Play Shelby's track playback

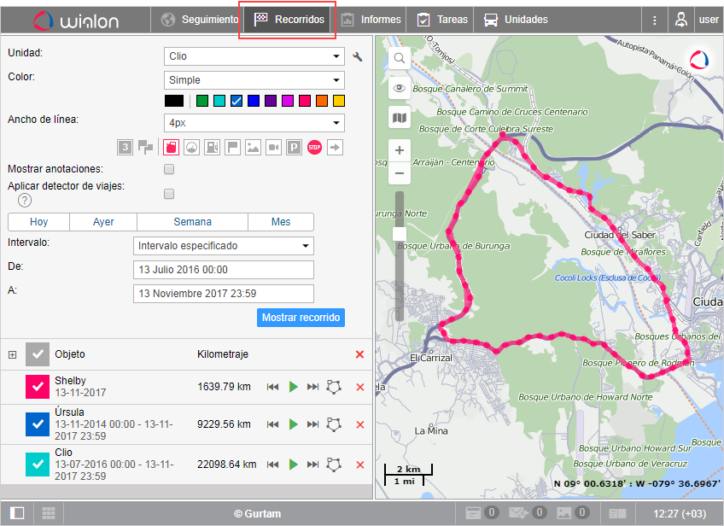[x=294, y=387]
